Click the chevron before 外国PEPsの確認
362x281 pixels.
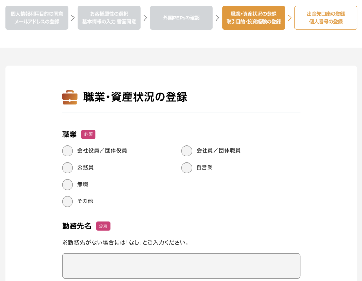[145, 18]
